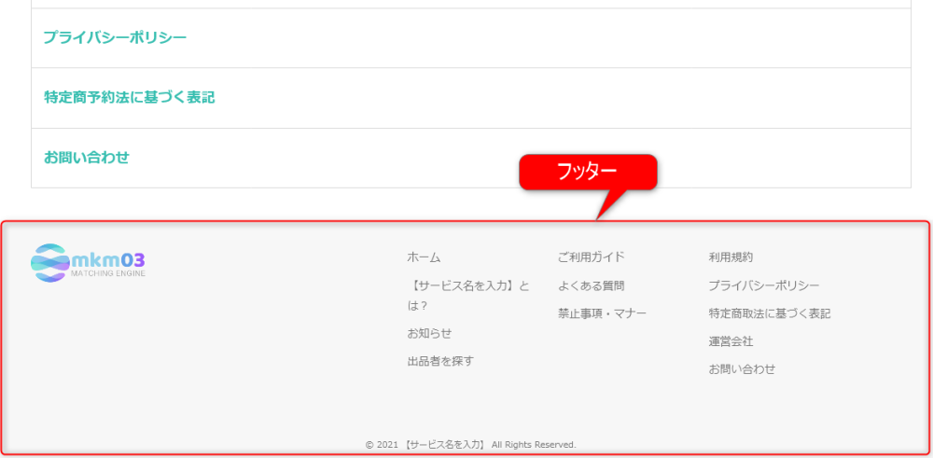Open 特定商取法に基づく表記 footer link
Screen dimensions: 933x458
770,313
